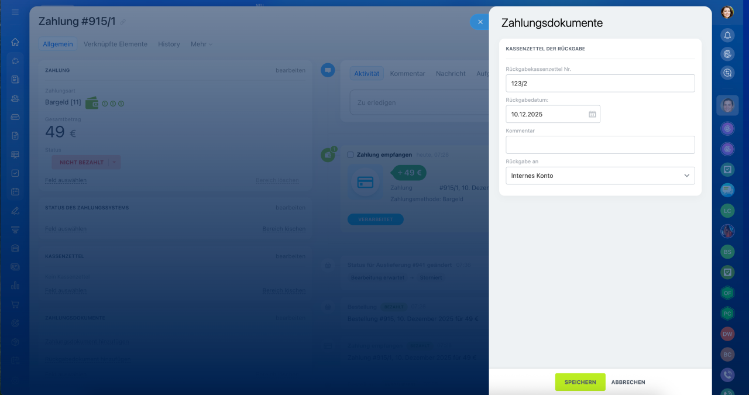Open the warehouse icon in left sidebar
The height and width of the screenshot is (395, 749).
[15, 248]
